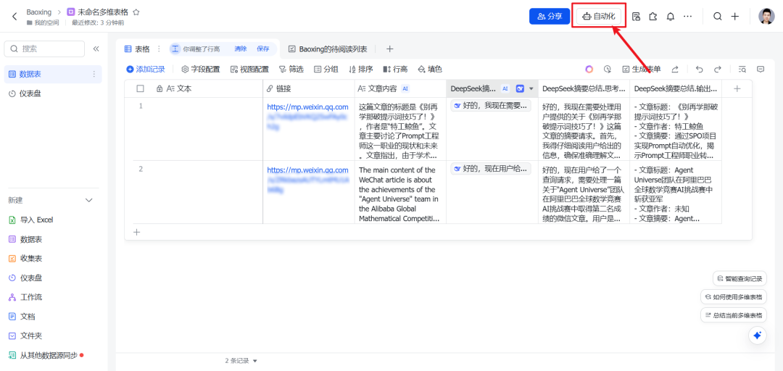Switch to the 表格 view tab
Viewport: 783px width, 371px height.
click(x=137, y=49)
